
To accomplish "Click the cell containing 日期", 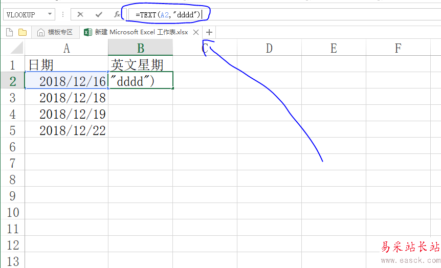I will tap(67, 64).
